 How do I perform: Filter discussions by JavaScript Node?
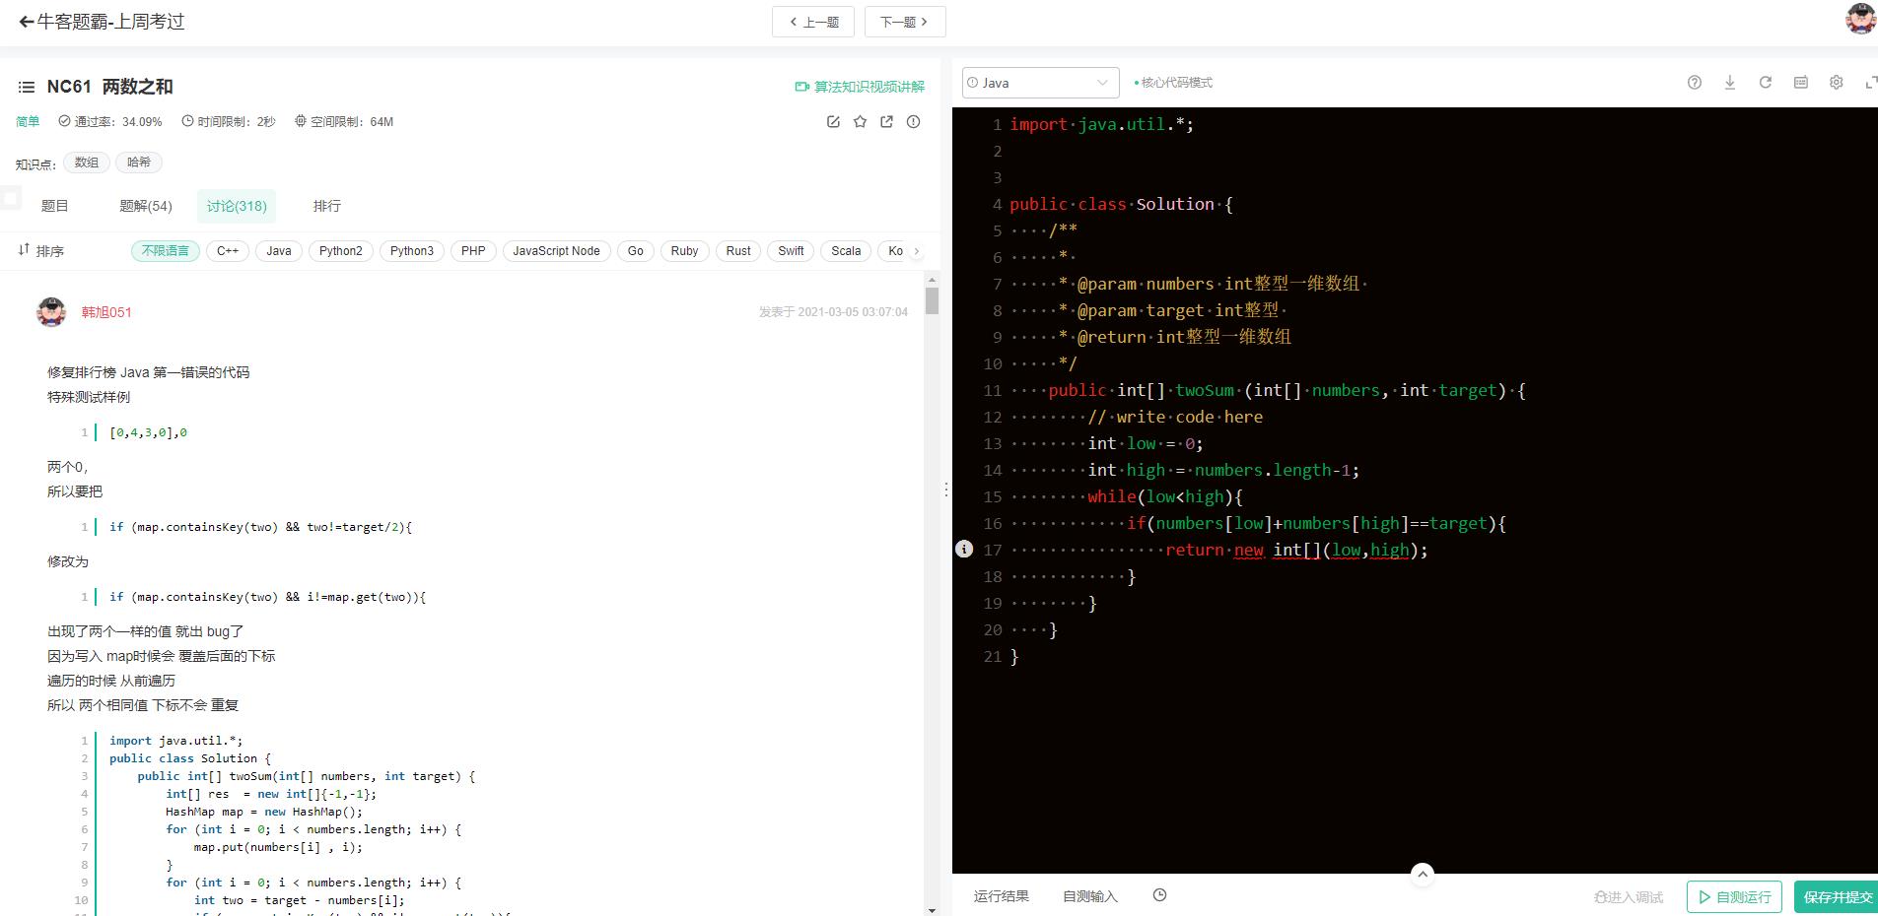tap(556, 251)
